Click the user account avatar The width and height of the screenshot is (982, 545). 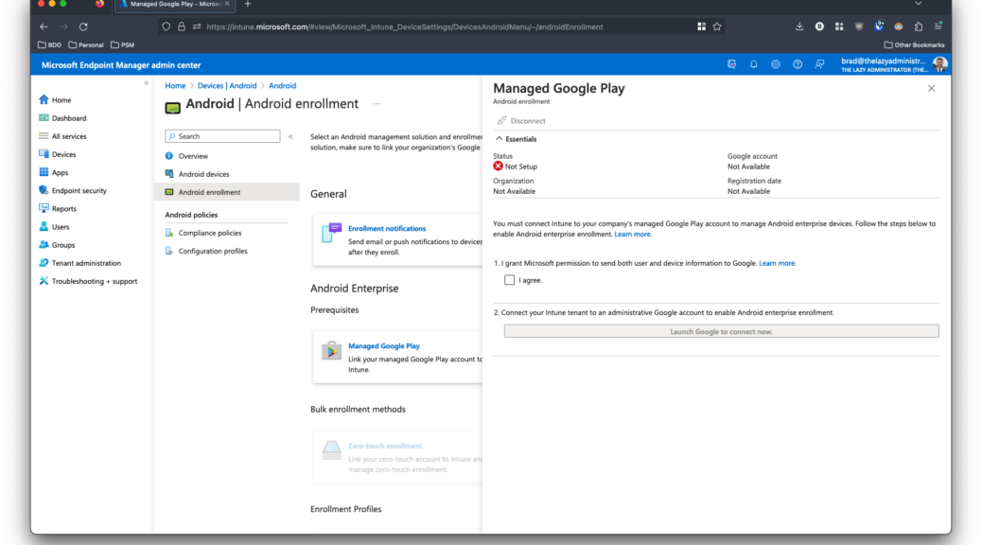(939, 64)
